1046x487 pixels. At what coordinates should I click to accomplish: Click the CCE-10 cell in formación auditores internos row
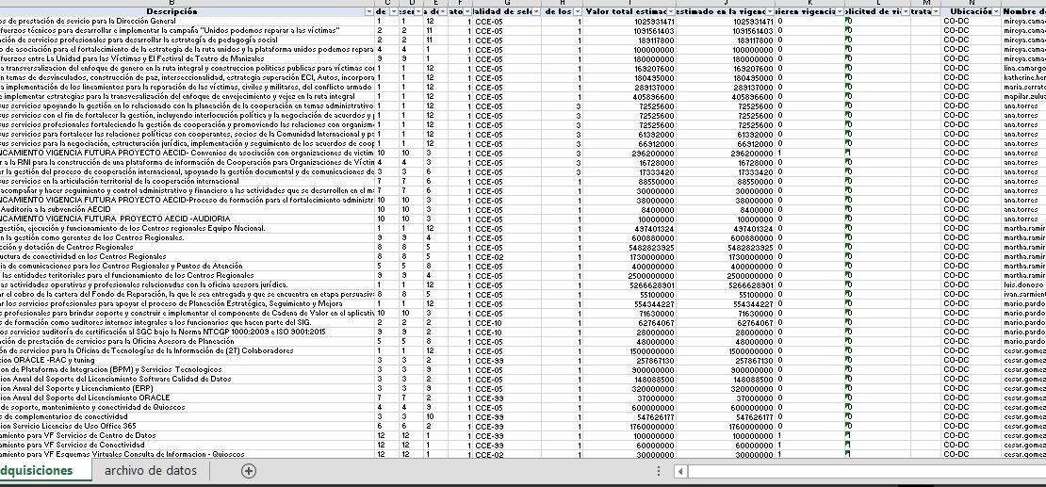click(x=508, y=322)
